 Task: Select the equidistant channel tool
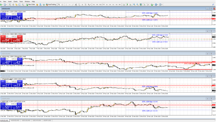click(76, 4)
